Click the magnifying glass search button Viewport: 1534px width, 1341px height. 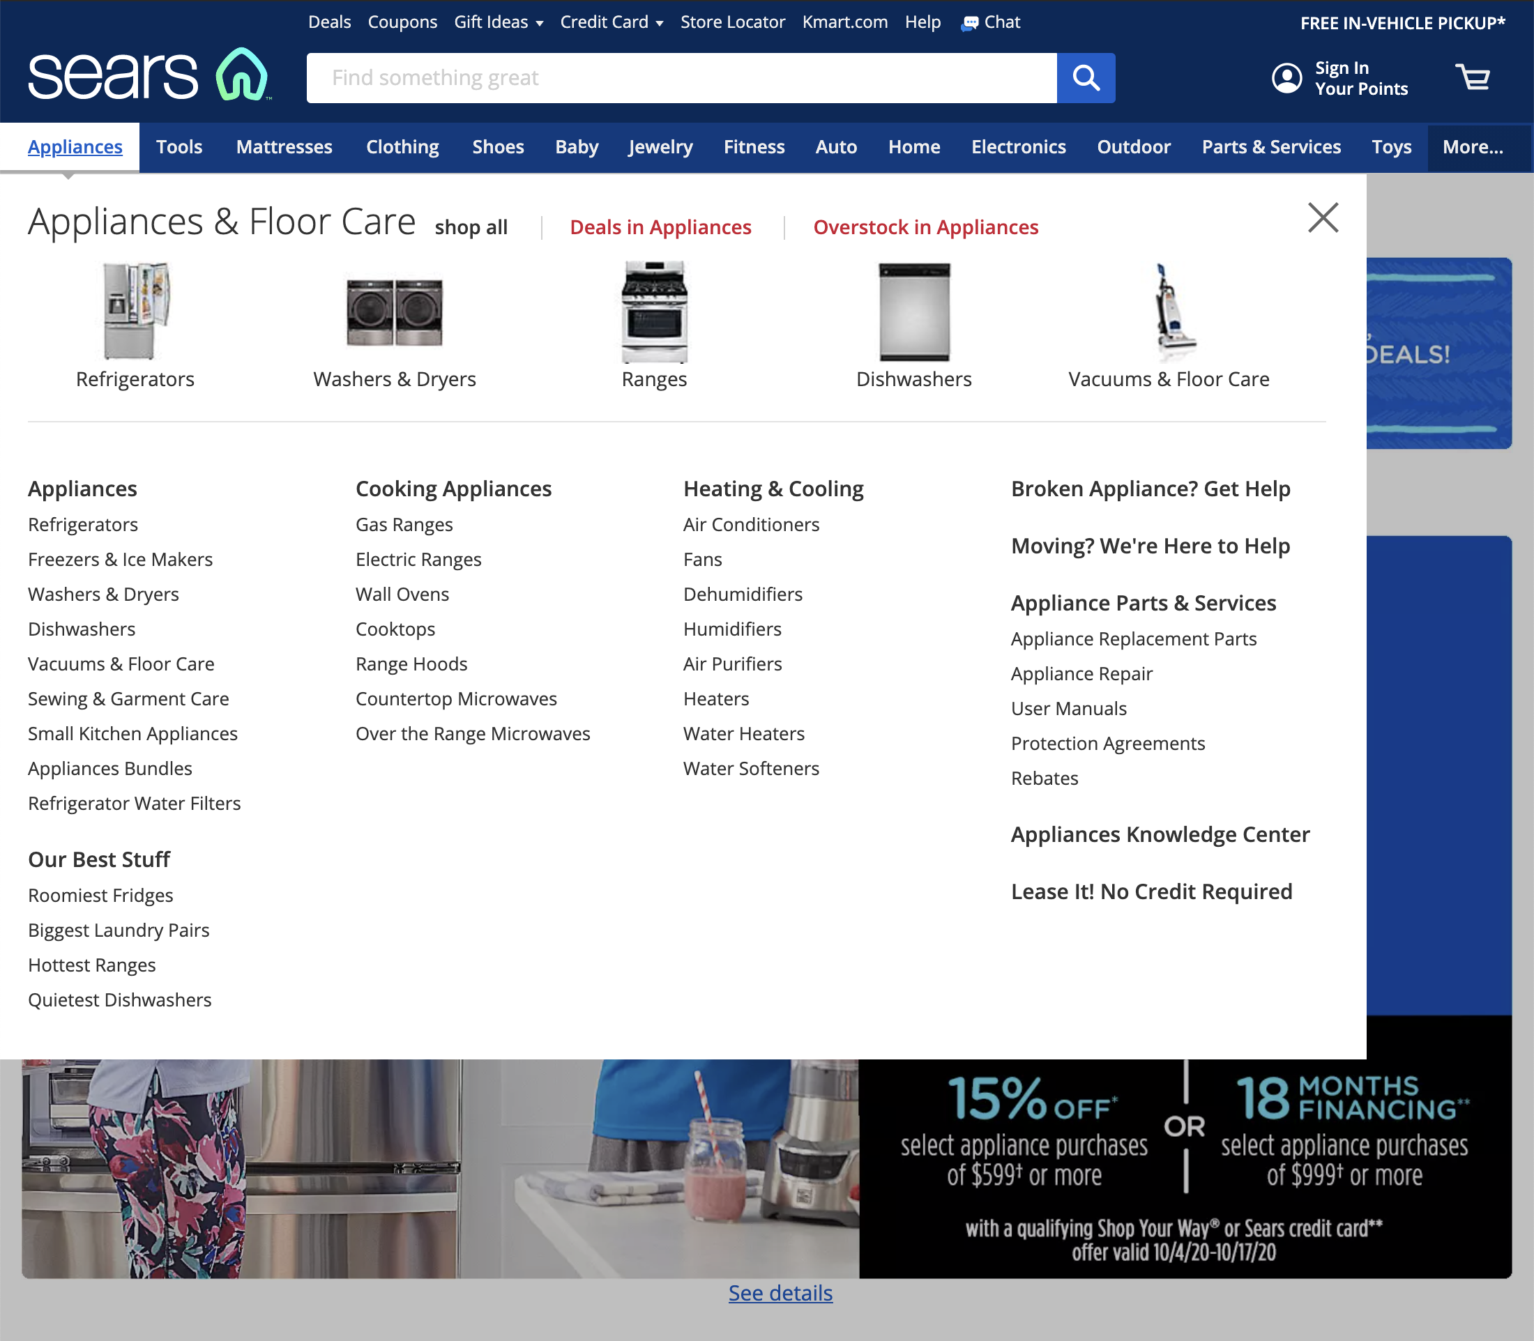click(x=1086, y=78)
